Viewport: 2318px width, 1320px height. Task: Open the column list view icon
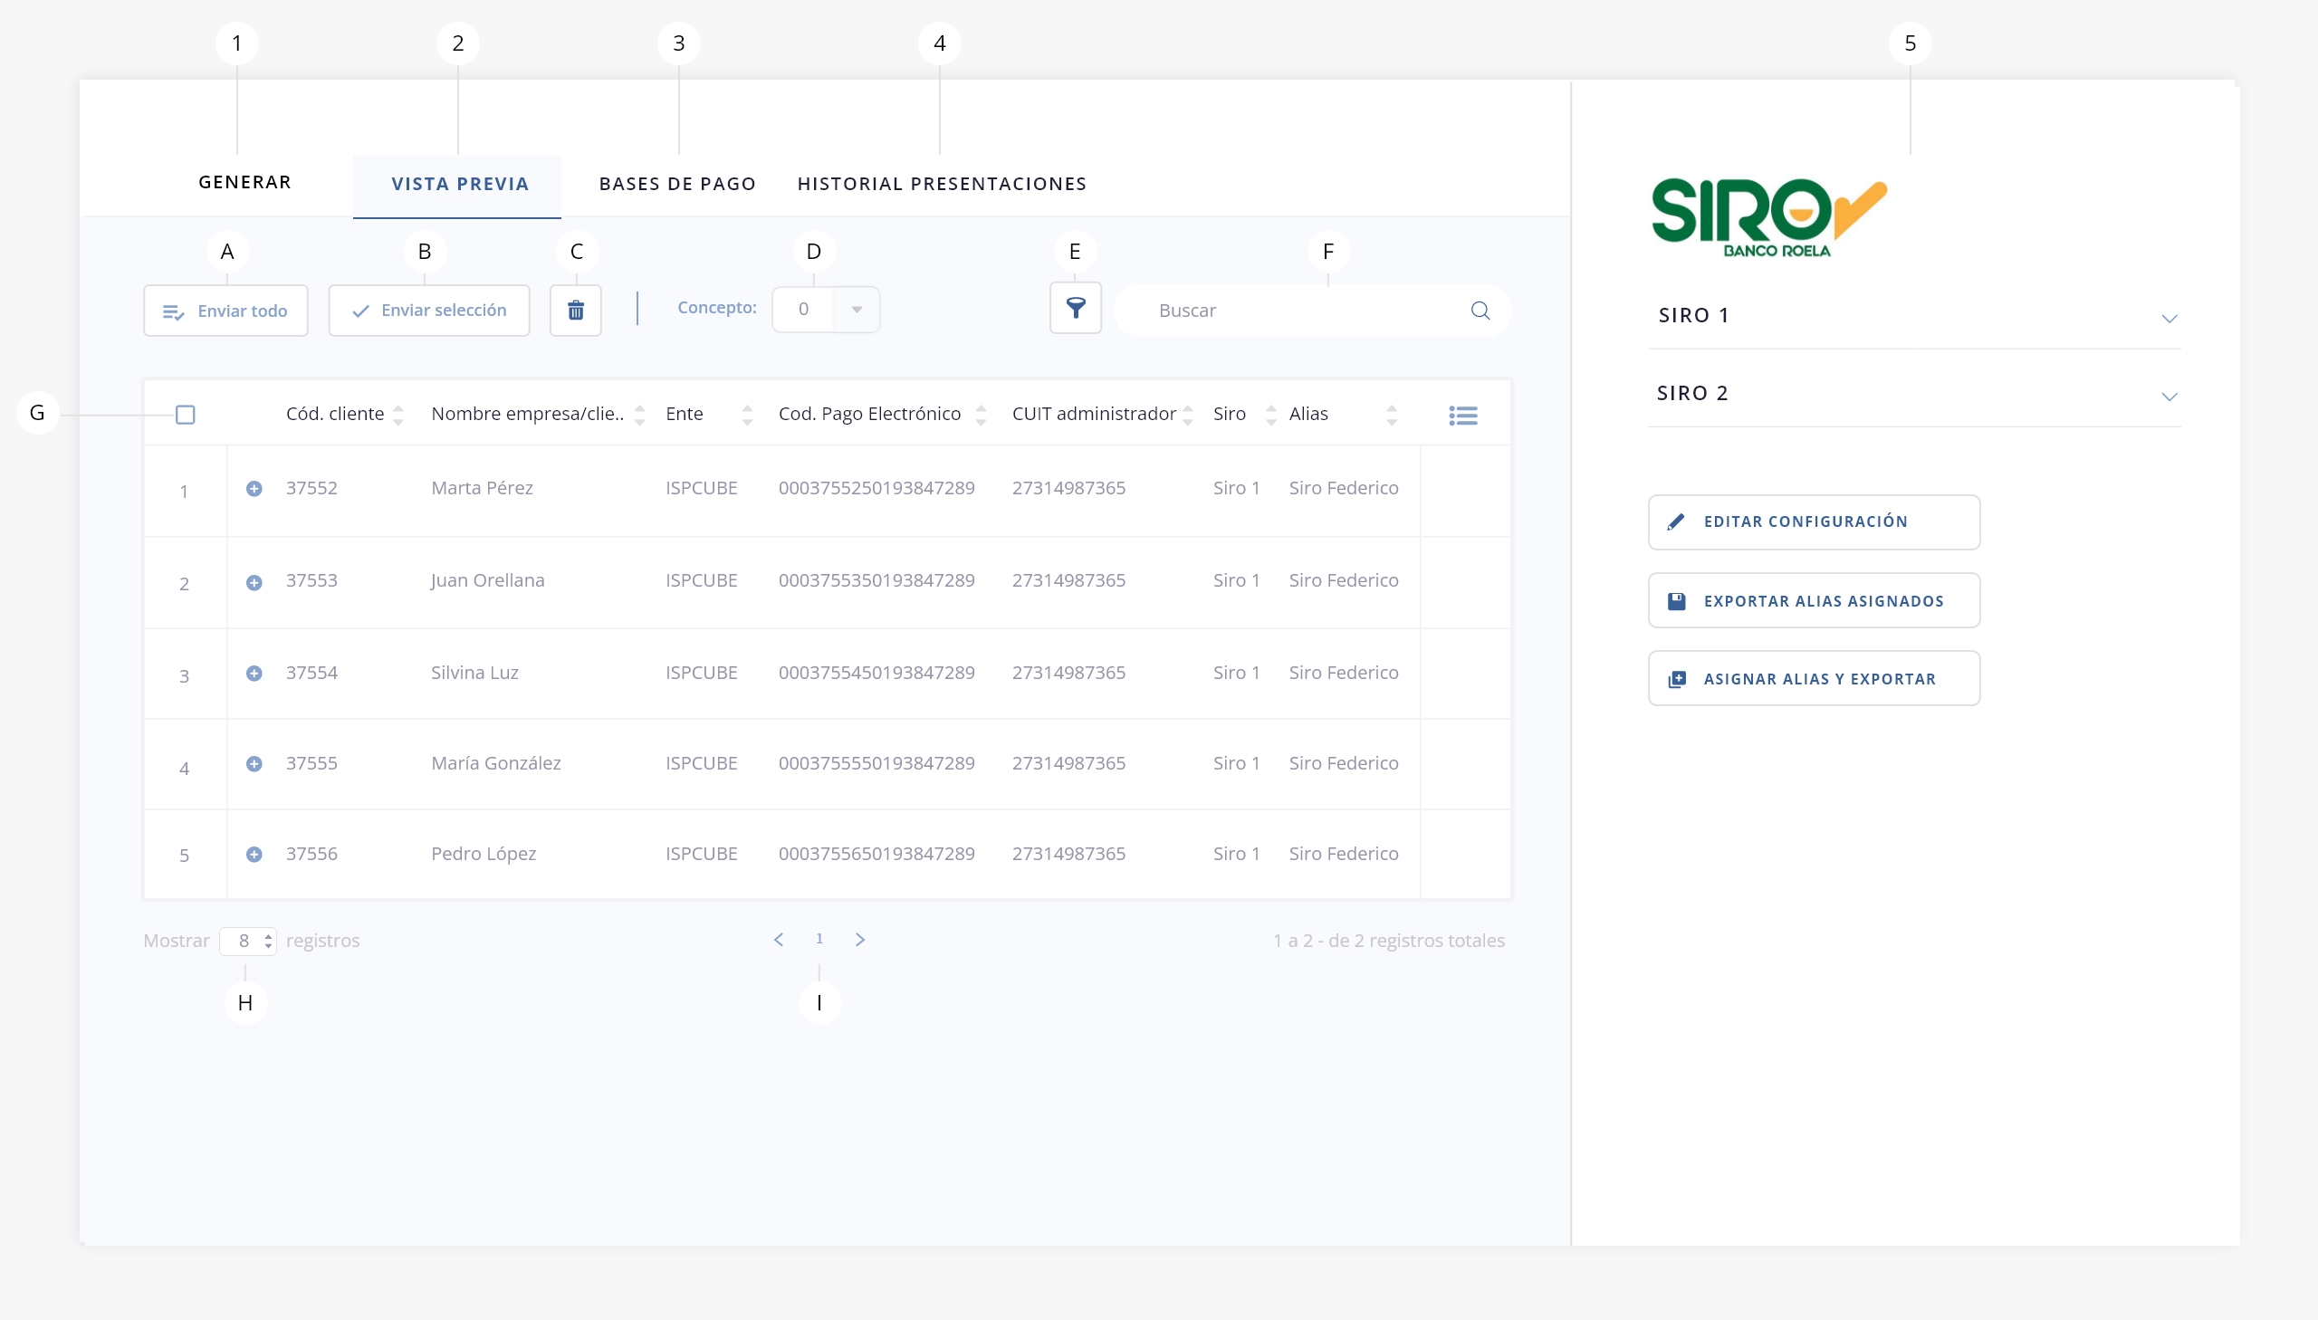pyautogui.click(x=1462, y=416)
